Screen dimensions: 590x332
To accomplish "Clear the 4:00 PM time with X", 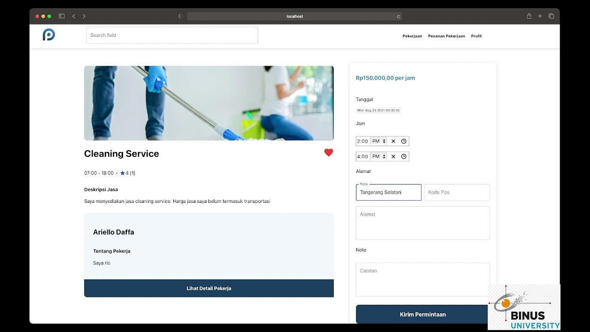I will click(x=393, y=157).
